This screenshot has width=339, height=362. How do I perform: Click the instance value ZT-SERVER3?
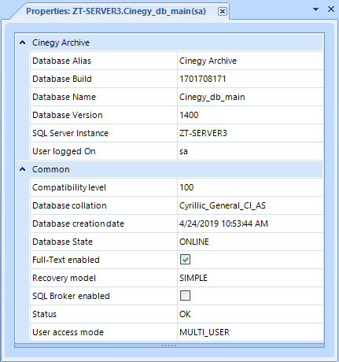(203, 133)
